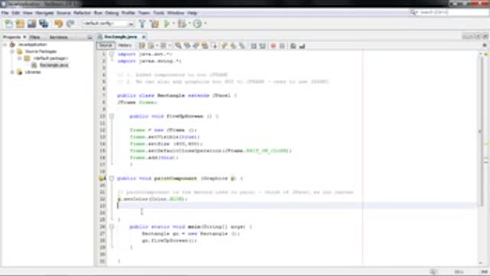This screenshot has height=276, width=490.
Task: Click the Open Project toolbar icon
Action: click(x=31, y=24)
